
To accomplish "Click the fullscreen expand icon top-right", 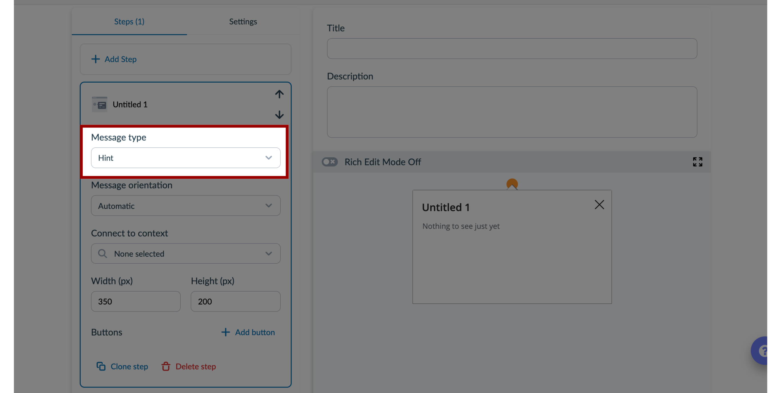I will [697, 162].
